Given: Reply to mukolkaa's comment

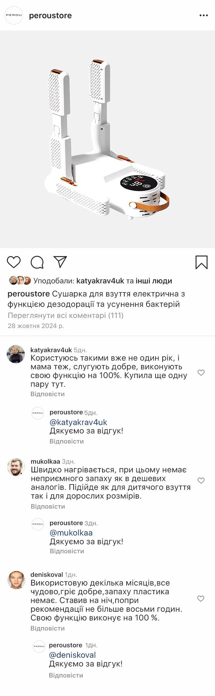Looking at the screenshot, I should click(48, 506).
